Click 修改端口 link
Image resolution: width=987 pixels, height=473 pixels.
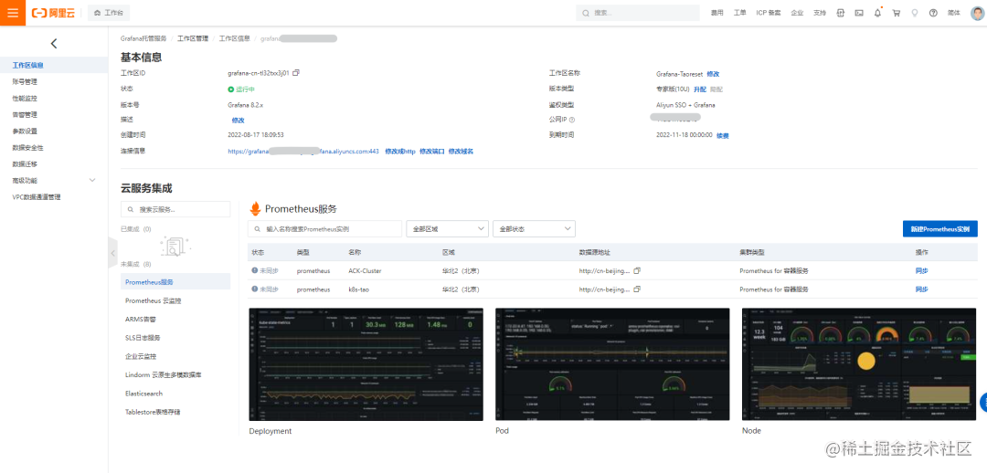[x=431, y=152]
